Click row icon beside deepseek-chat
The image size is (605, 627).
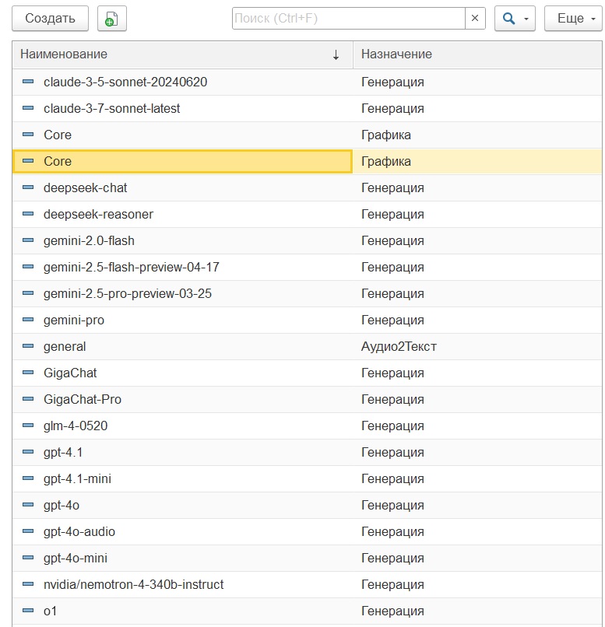click(x=28, y=187)
